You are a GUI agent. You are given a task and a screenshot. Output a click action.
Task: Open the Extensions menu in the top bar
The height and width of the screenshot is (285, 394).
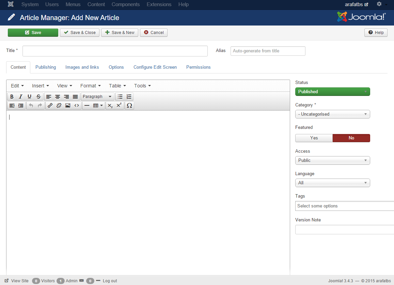[x=159, y=4]
